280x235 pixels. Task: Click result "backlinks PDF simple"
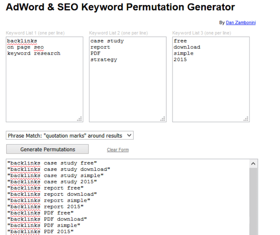[44, 225]
